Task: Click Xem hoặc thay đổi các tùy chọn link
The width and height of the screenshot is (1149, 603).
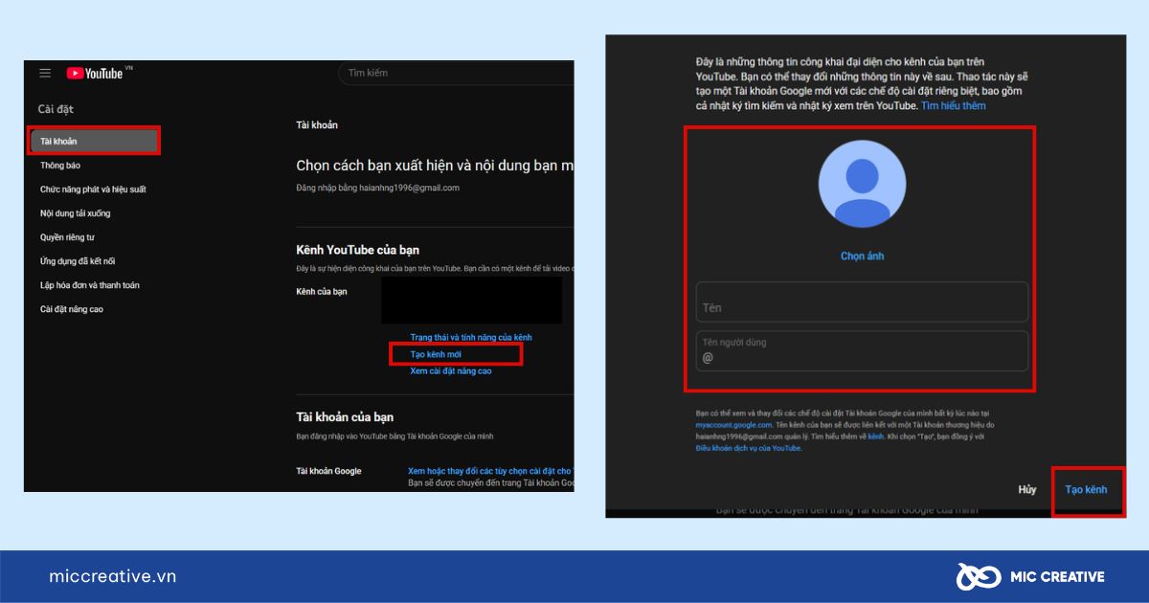Action: (490, 471)
